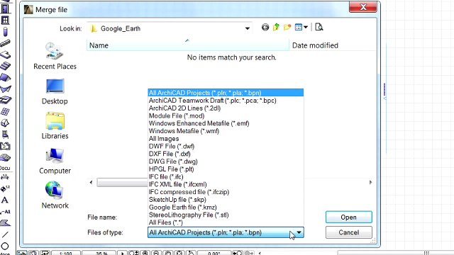This screenshot has height=255, width=454.
Task: Select the Column tool in toolbox
Action: click(x=5, y=31)
